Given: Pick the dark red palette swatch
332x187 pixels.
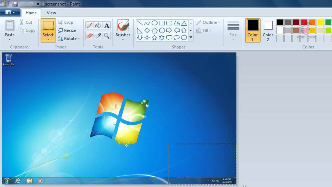Looking at the screenshot, I should [x=296, y=22].
